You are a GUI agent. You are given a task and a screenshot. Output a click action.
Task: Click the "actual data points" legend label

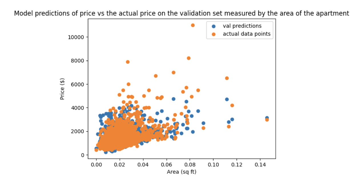pyautogui.click(x=247, y=34)
